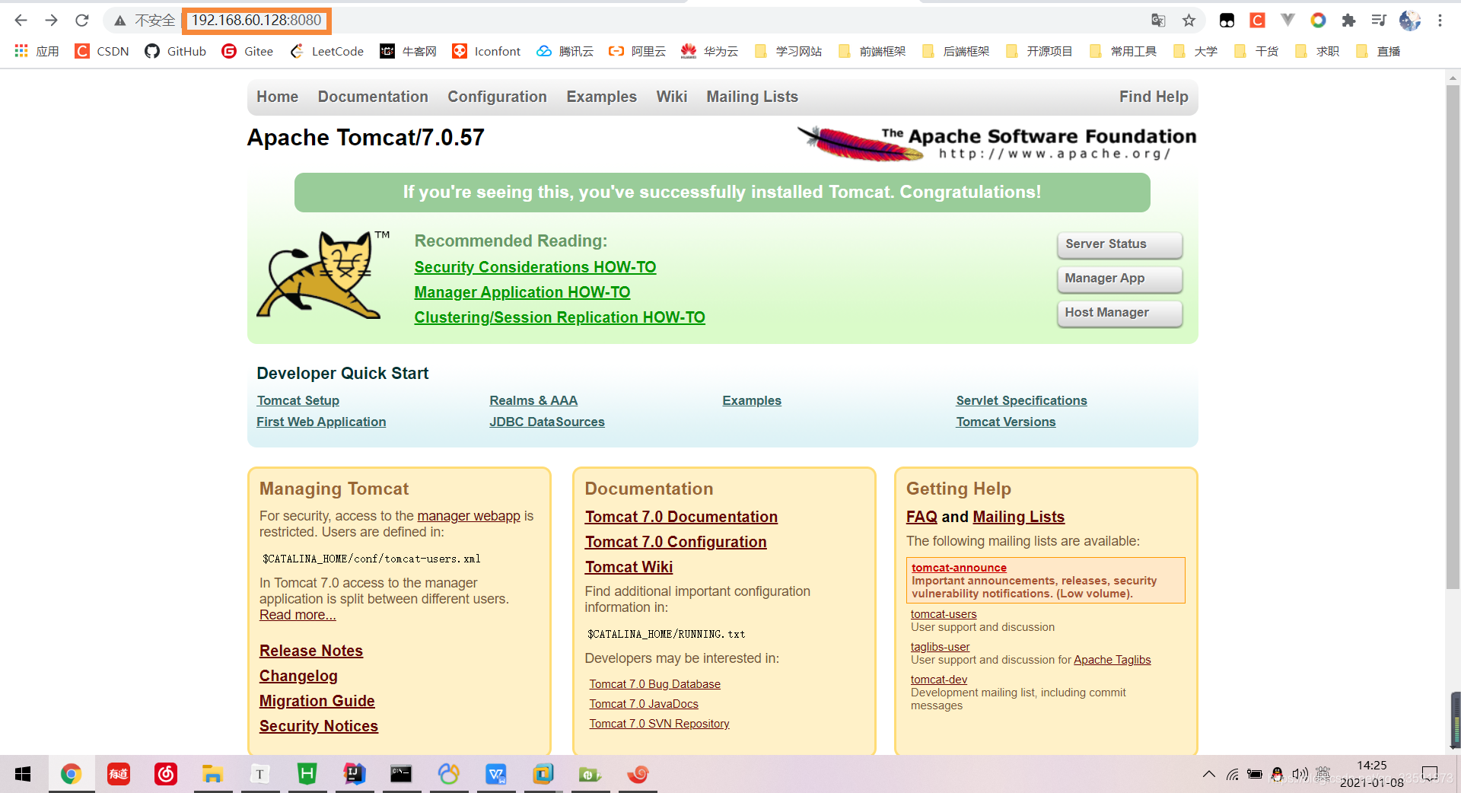Image resolution: width=1461 pixels, height=793 pixels.
Task: Open the apps grid bookmark
Action: pos(36,51)
